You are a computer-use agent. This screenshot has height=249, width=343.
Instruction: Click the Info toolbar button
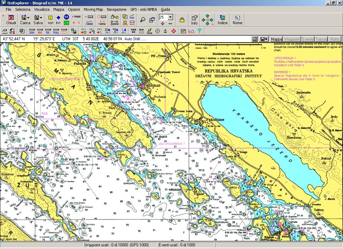click(x=194, y=20)
